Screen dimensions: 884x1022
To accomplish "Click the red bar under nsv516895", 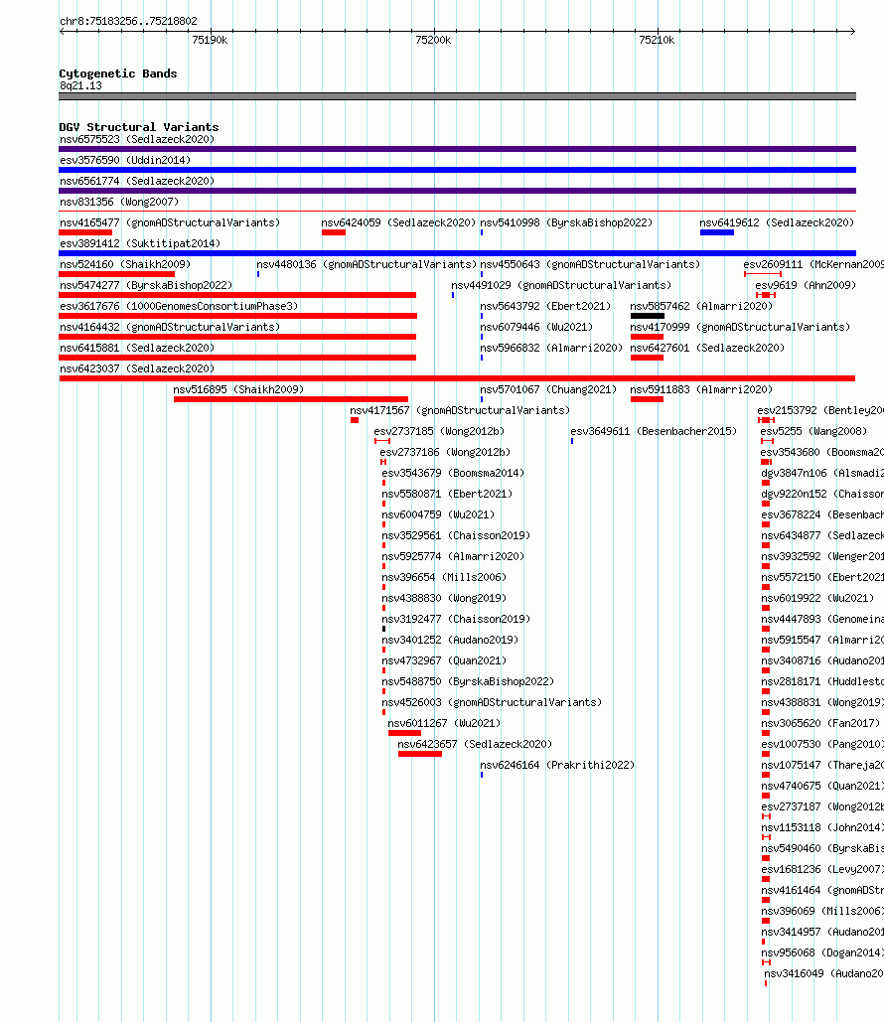I will (x=291, y=399).
